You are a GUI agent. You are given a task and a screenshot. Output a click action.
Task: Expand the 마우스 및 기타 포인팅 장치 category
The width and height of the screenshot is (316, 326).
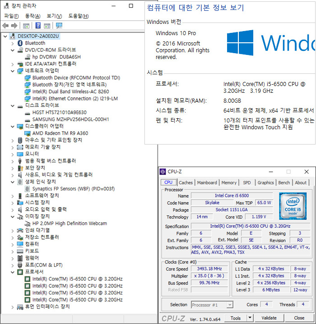(x=13, y=140)
